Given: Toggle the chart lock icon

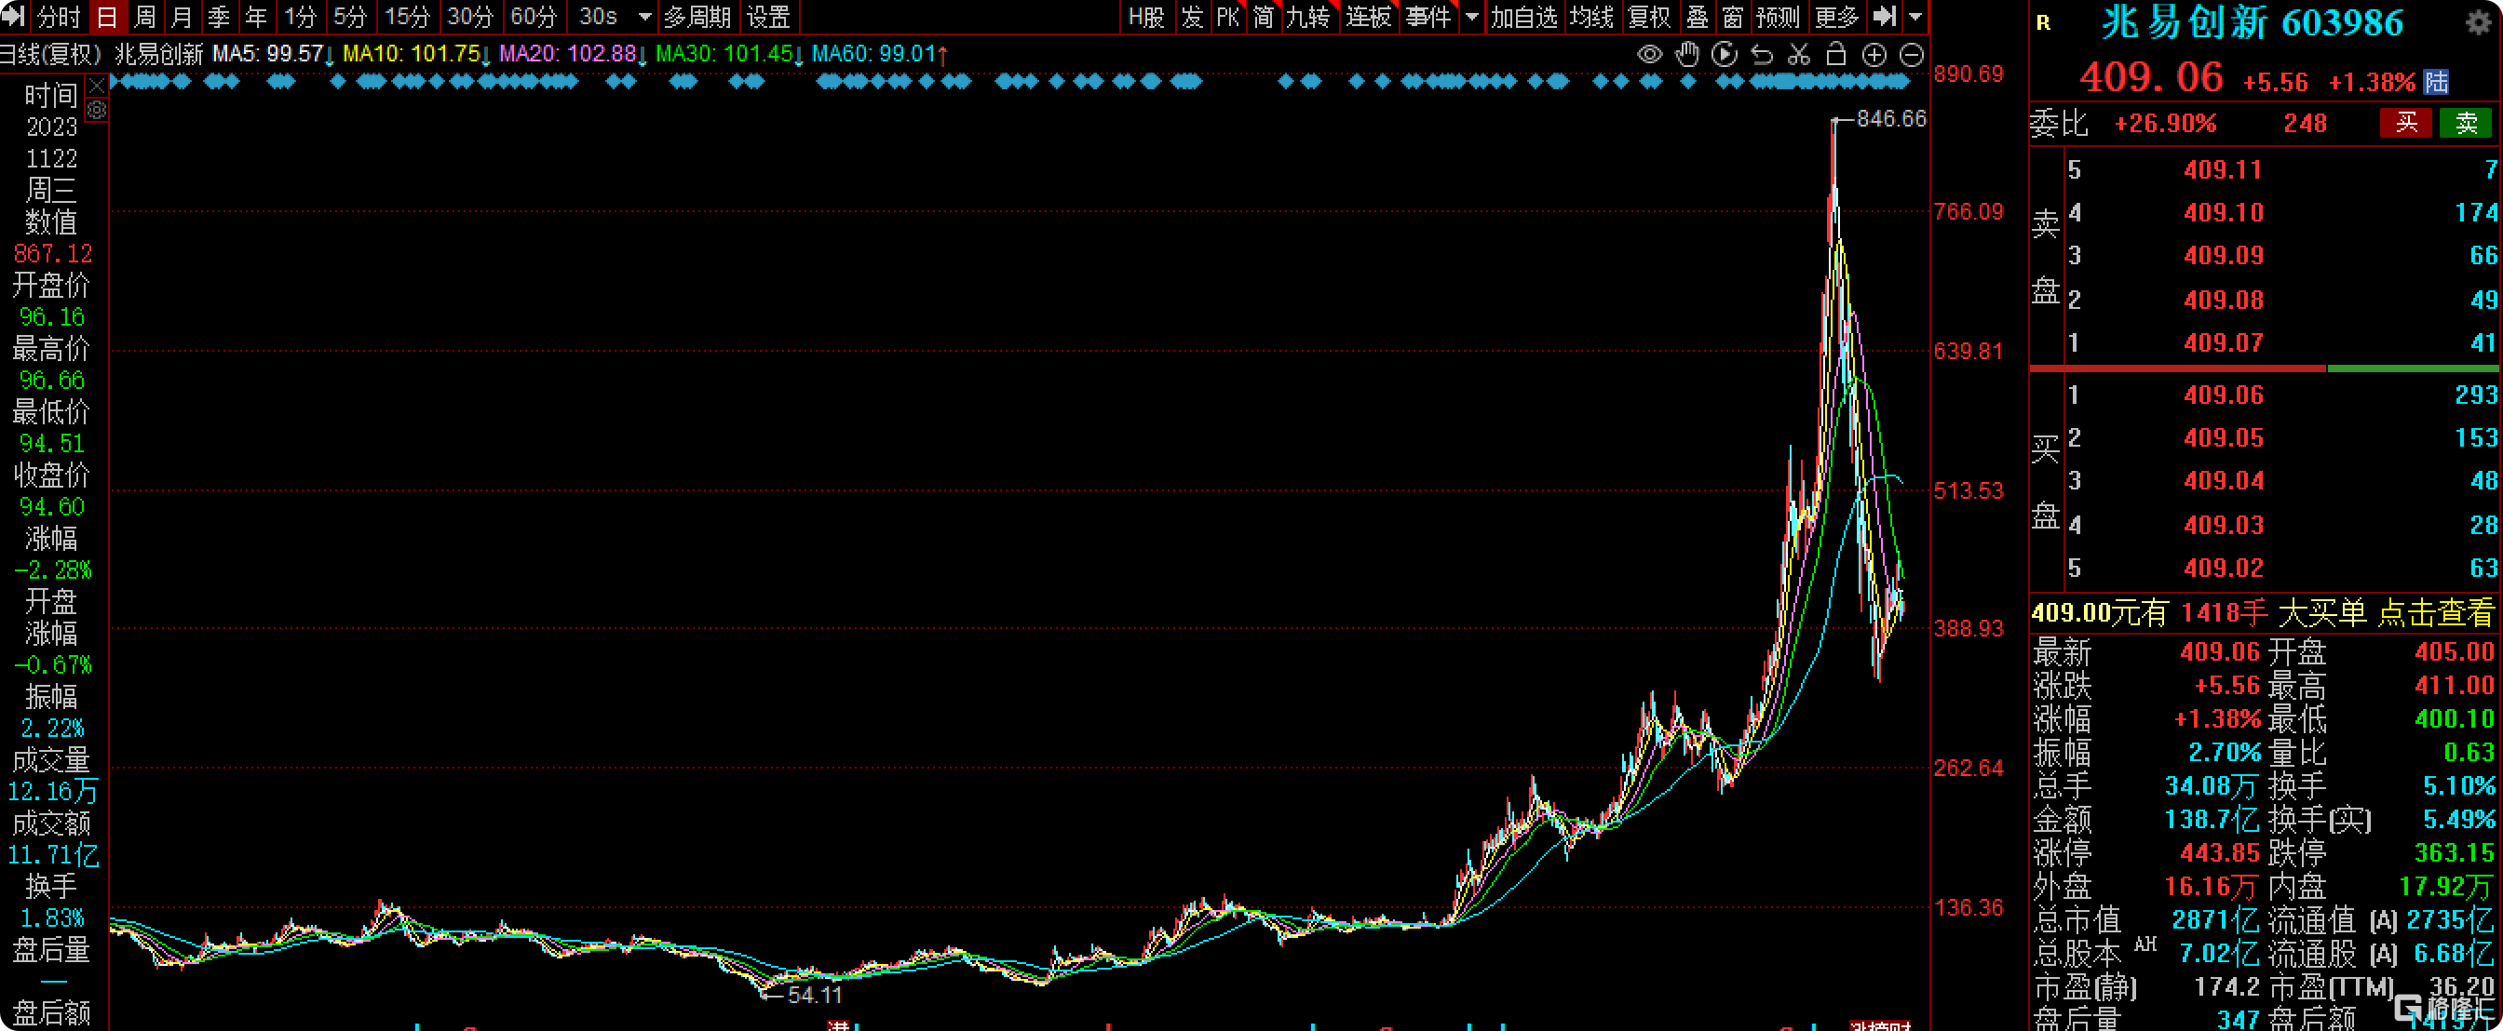Looking at the screenshot, I should (1835, 54).
